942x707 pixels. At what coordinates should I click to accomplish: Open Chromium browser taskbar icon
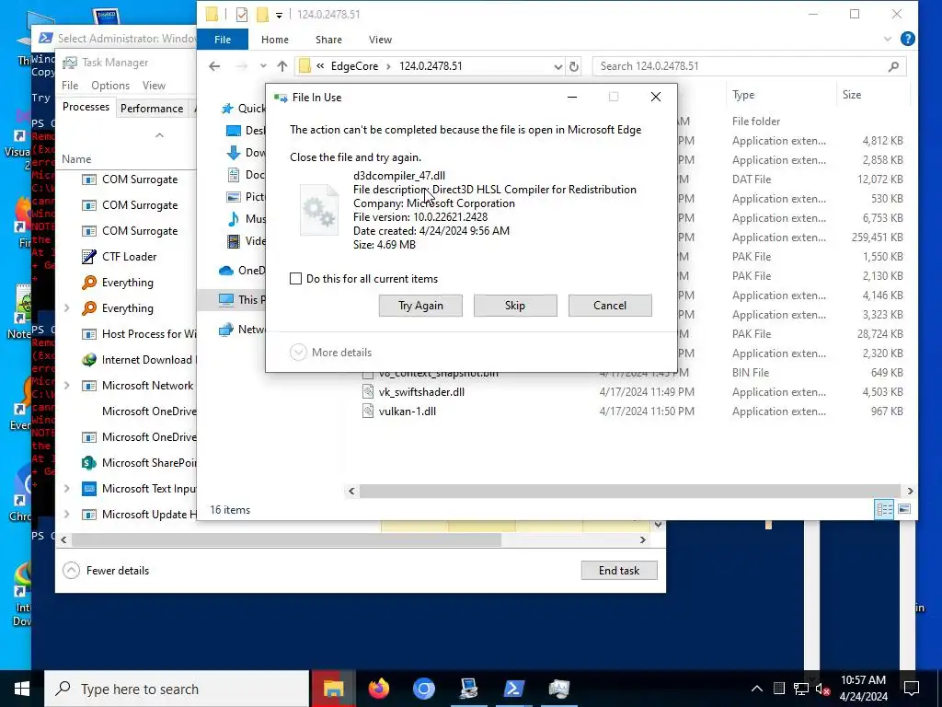tap(423, 689)
